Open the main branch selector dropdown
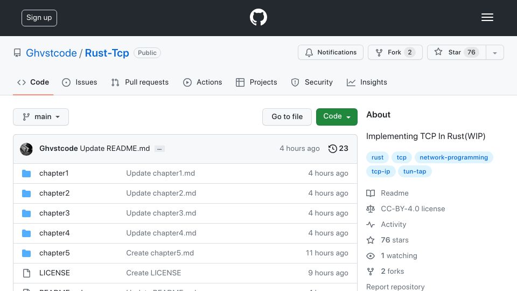 pyautogui.click(x=41, y=117)
